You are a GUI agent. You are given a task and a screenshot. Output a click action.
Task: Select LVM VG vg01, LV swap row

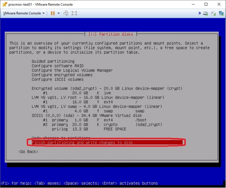click(x=97, y=107)
